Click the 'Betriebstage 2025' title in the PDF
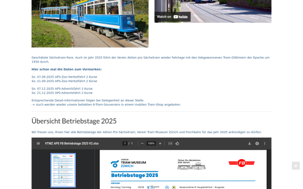 tap(134, 175)
